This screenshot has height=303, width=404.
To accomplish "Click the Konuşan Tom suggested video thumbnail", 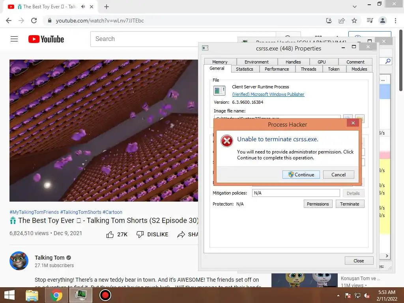I will [x=305, y=280].
